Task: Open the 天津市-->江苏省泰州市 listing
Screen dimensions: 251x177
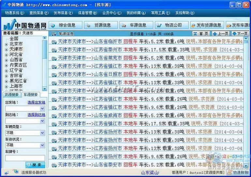Action: pyautogui.click(x=90, y=50)
